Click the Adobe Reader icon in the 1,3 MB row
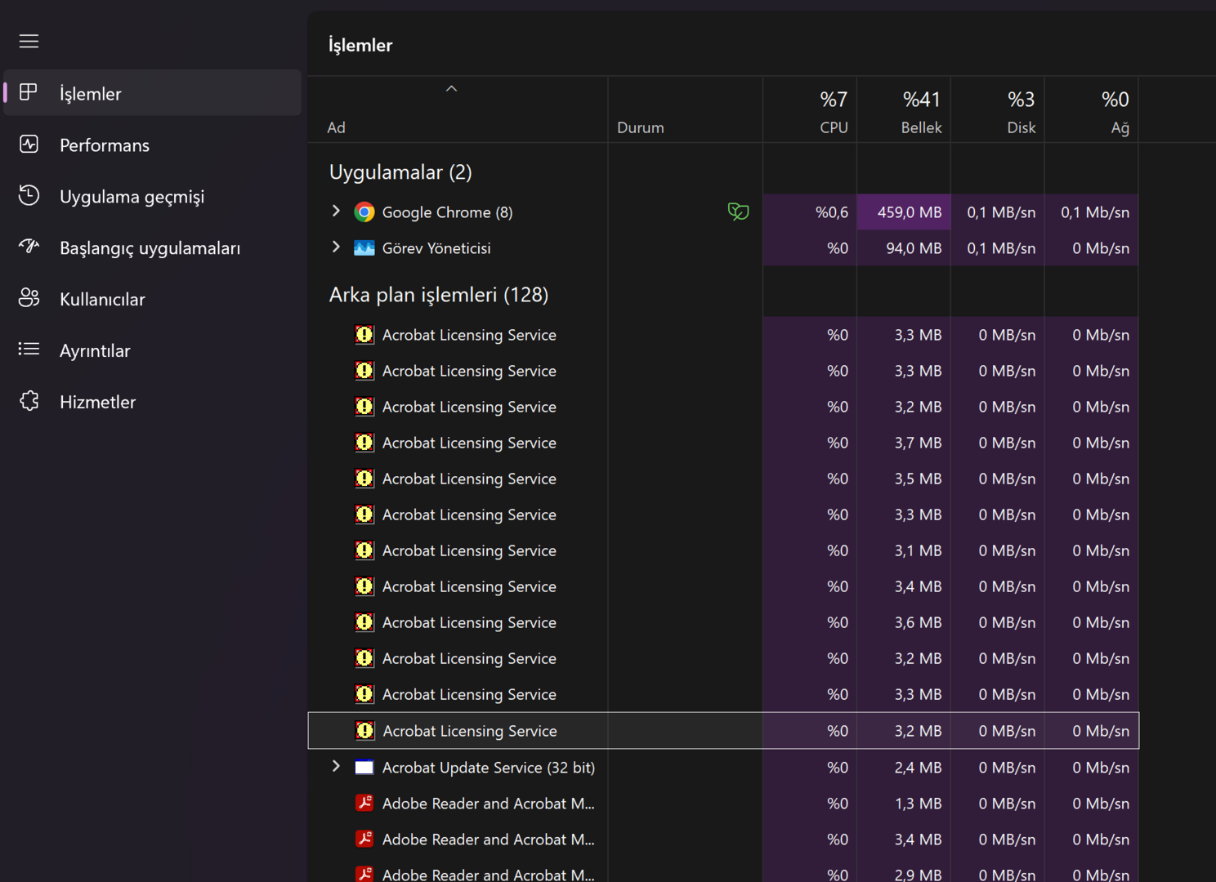Image resolution: width=1216 pixels, height=882 pixels. point(364,804)
